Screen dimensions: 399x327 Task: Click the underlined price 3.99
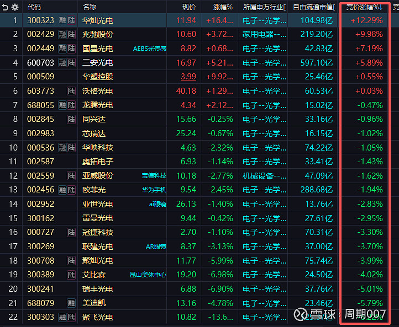coord(188,77)
